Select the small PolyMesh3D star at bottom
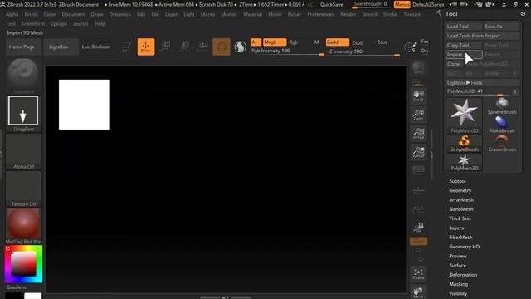 (x=465, y=163)
